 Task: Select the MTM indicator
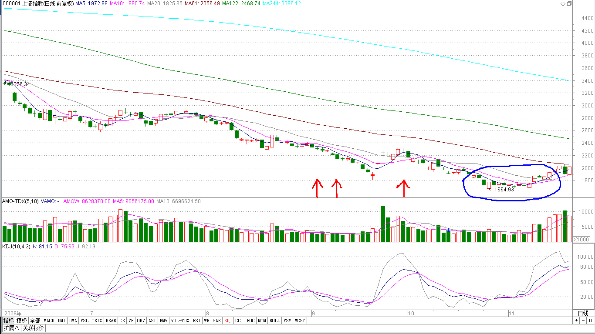[x=262, y=321]
